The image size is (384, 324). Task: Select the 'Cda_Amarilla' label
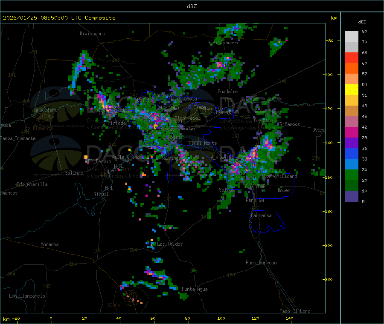[x=32, y=184]
